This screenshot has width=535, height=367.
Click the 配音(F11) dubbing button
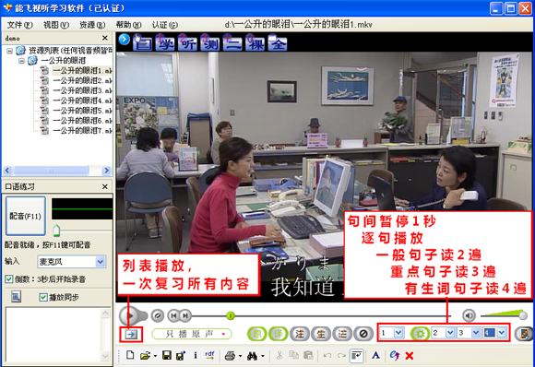point(25,216)
